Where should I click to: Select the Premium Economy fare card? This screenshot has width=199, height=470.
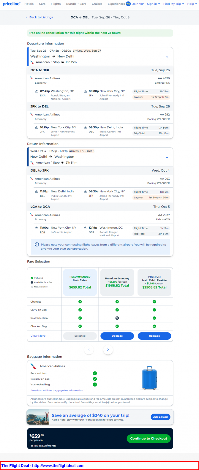[x=117, y=282]
